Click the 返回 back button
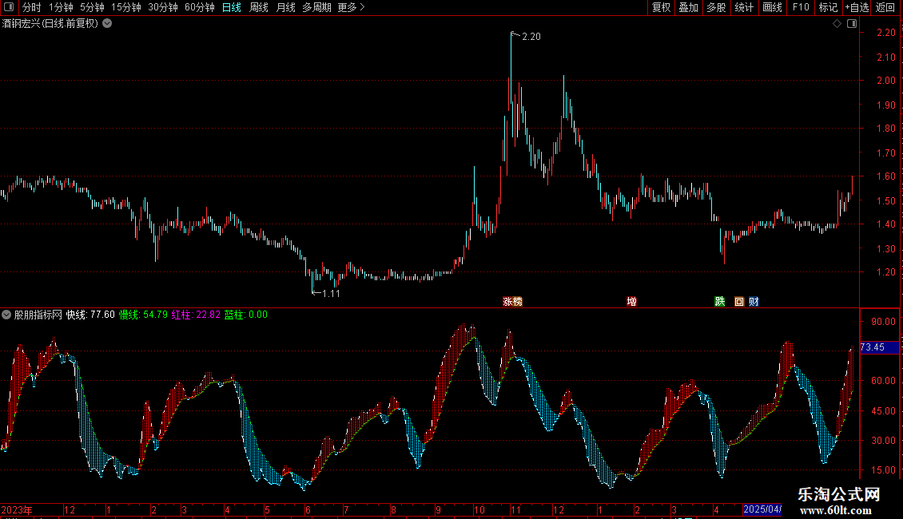The image size is (903, 519). pyautogui.click(x=885, y=7)
